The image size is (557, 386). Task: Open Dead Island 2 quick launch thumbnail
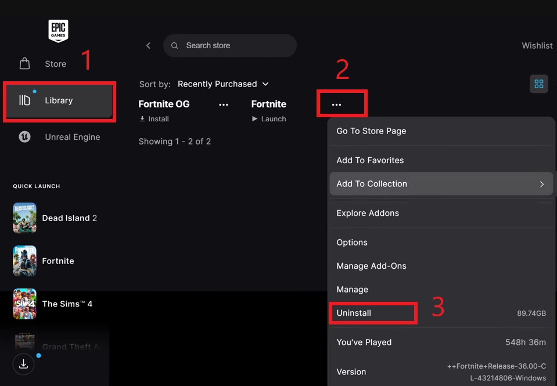tap(25, 218)
